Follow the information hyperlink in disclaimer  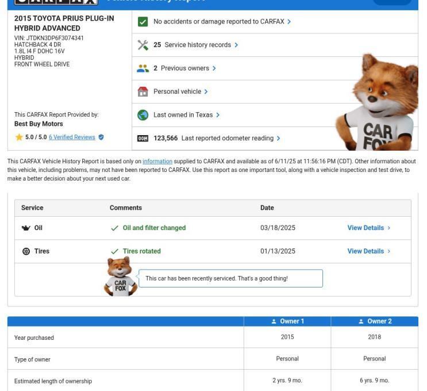[x=157, y=162]
